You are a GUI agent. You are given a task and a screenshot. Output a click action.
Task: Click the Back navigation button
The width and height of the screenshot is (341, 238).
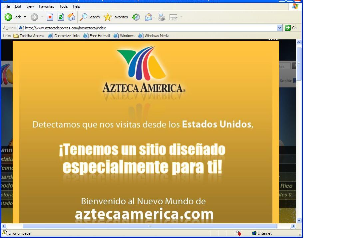(13, 17)
